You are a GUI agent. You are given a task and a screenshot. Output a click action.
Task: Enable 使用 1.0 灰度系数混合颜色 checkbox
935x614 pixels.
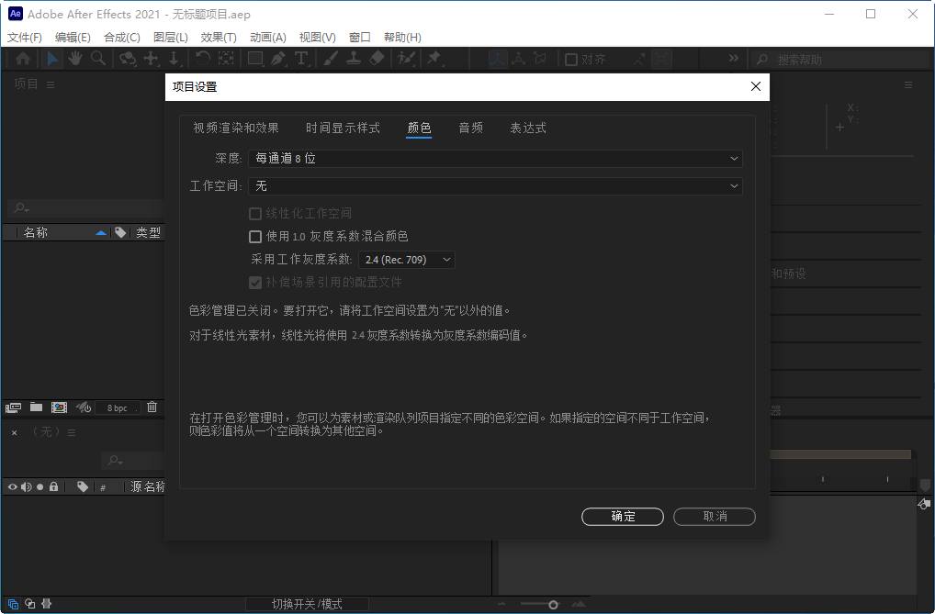pos(255,236)
